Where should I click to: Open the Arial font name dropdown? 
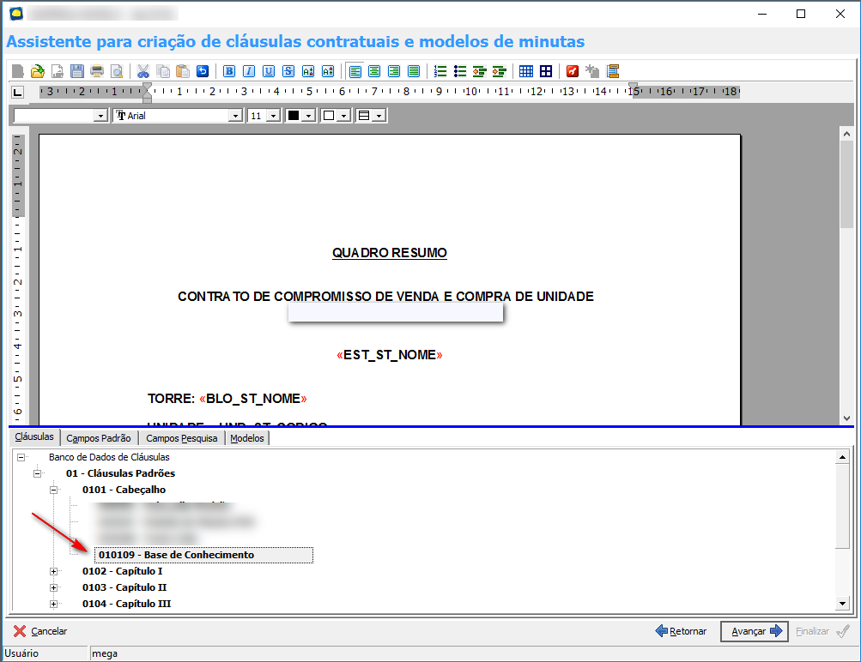click(235, 116)
